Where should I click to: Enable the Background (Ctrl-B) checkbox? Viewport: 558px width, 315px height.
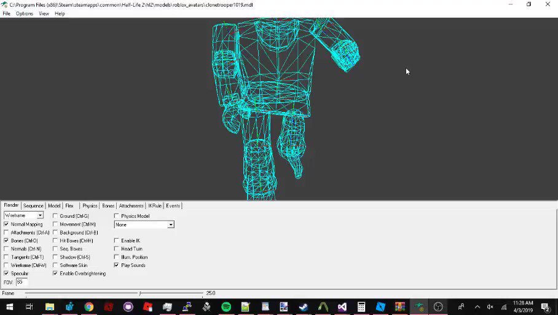click(x=55, y=233)
